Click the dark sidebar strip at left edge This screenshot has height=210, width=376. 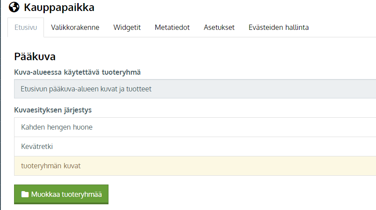[x=0, y=105]
